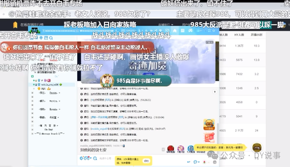This screenshot has width=290, height=167.
Task: Expand the Message Board channel row
Action: [x=32, y=134]
